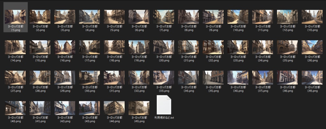Select thumbnail of ヨーロッパ古都 (31).png
326x129 pixels.
pyautogui.click(x=114, y=78)
